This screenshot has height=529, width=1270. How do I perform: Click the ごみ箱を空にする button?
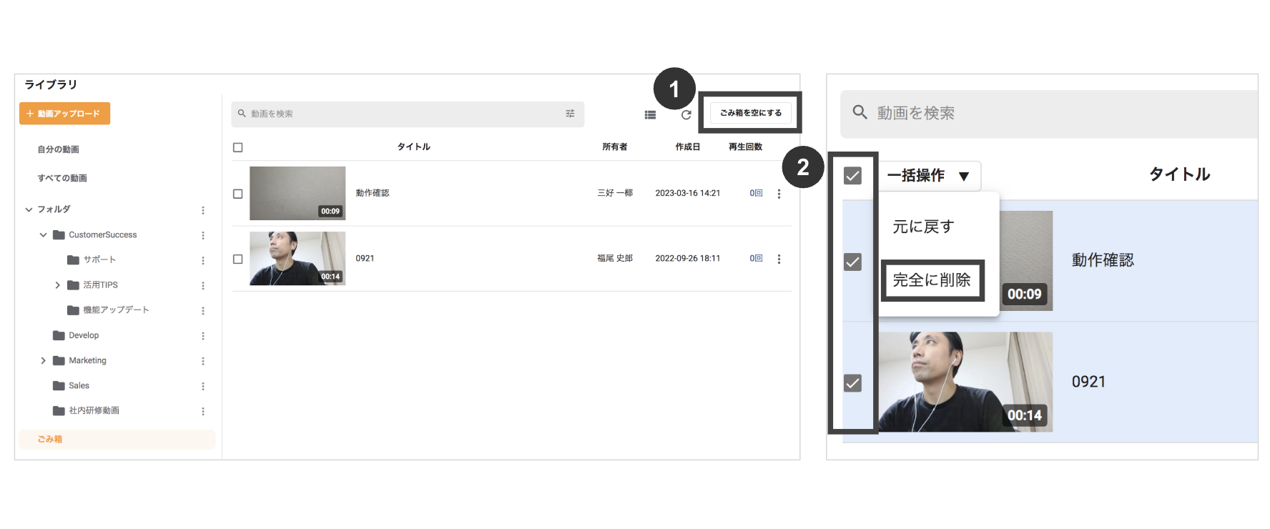point(750,113)
